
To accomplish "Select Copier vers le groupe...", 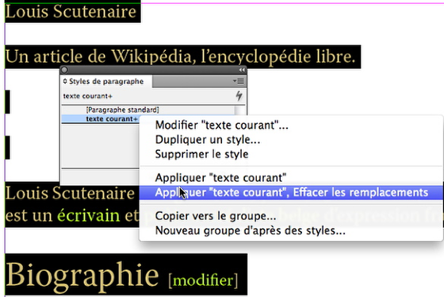I will click(216, 216).
